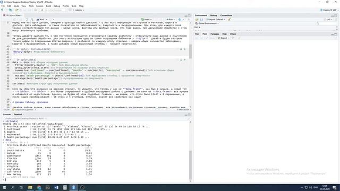The width and height of the screenshot is (340, 191).
Task: Open the View menu
Action: point(23,6)
